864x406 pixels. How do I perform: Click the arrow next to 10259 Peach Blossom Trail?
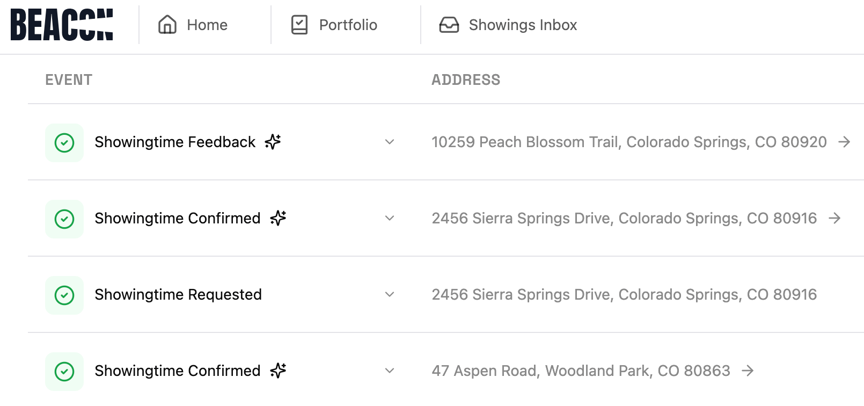coord(845,142)
